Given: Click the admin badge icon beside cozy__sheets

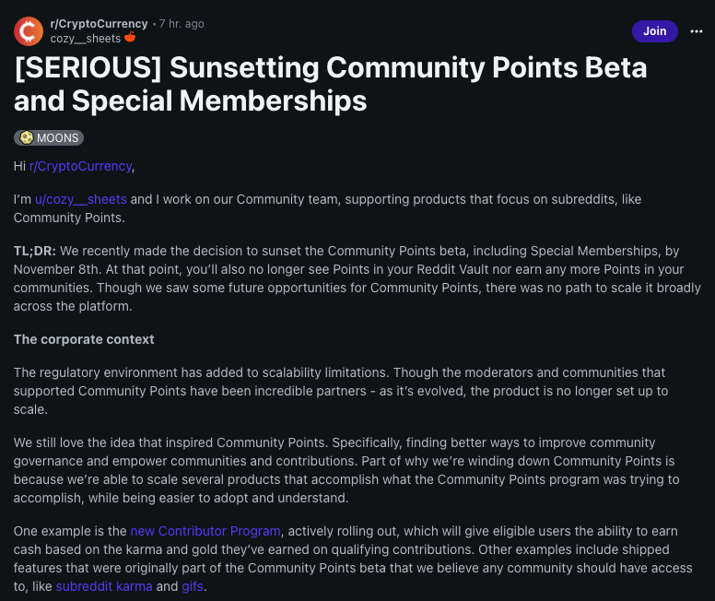Looking at the screenshot, I should pyautogui.click(x=130, y=37).
